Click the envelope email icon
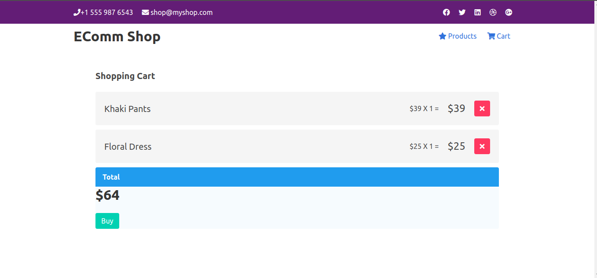597x278 pixels. coord(145,12)
